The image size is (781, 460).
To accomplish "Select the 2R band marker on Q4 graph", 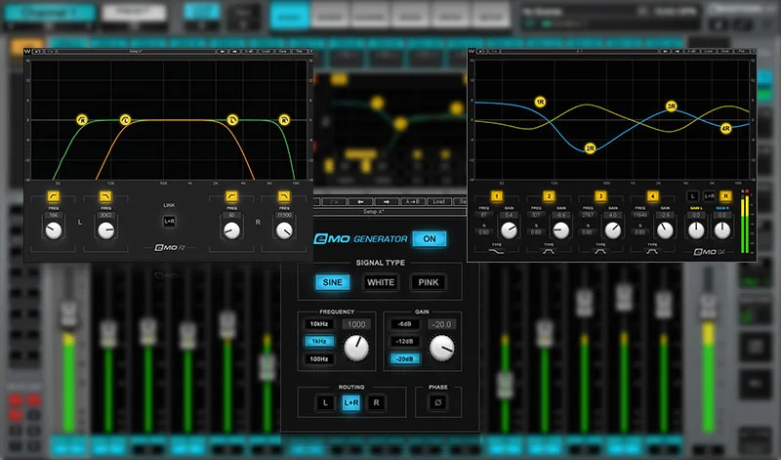I will click(591, 148).
